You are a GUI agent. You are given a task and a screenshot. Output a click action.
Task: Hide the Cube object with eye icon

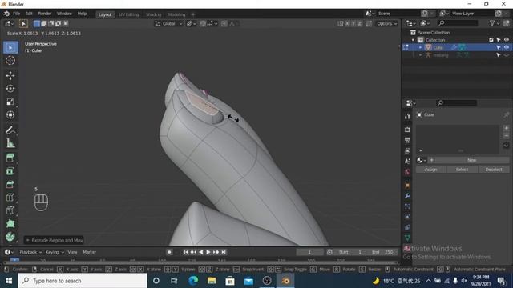click(x=506, y=47)
